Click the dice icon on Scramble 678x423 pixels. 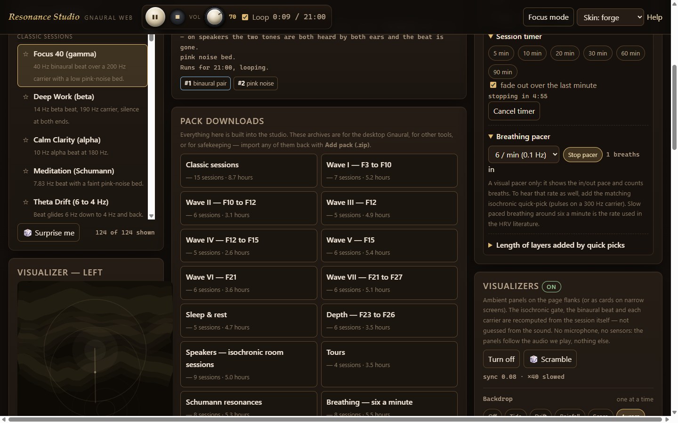coord(533,359)
